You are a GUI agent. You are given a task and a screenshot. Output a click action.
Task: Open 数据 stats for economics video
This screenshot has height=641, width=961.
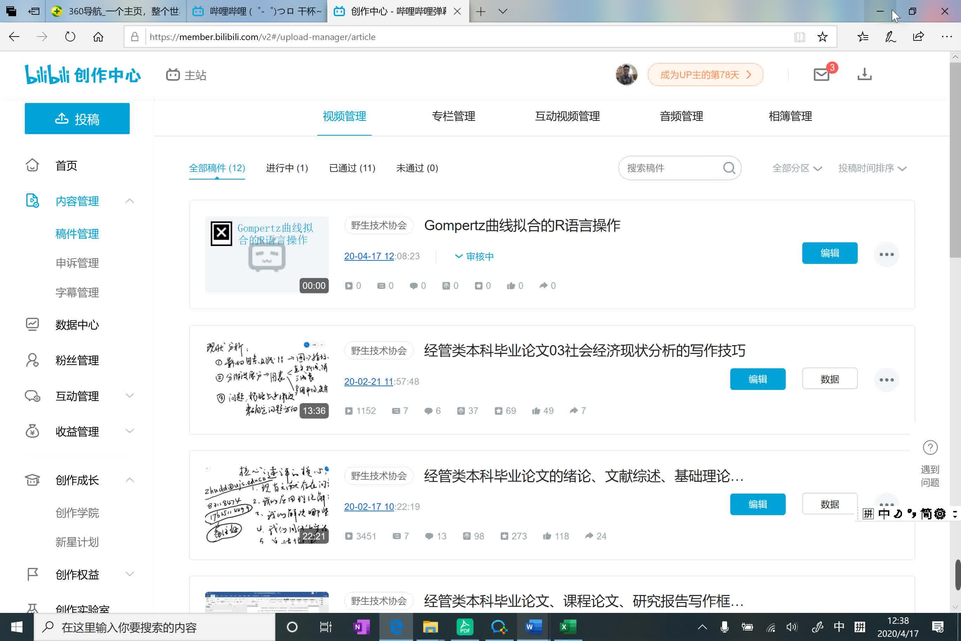pyautogui.click(x=829, y=379)
